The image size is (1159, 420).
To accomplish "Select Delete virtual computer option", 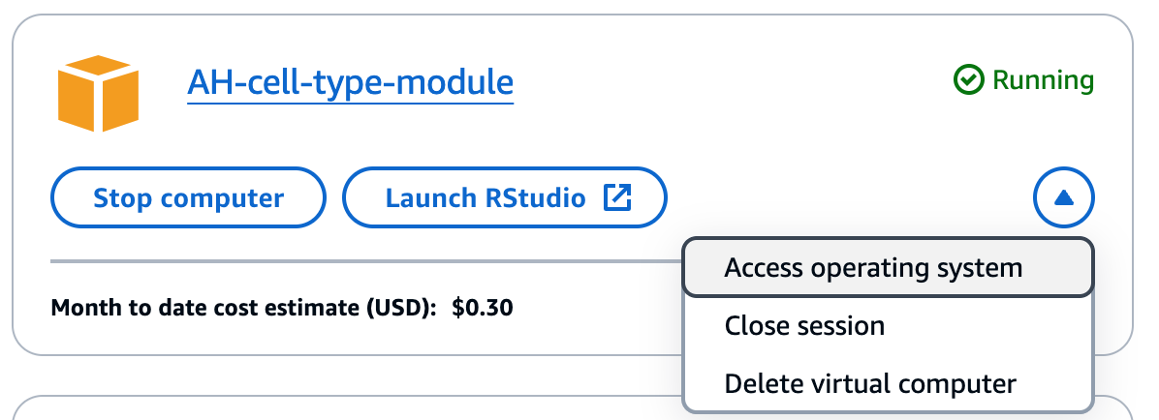I will 888,384.
